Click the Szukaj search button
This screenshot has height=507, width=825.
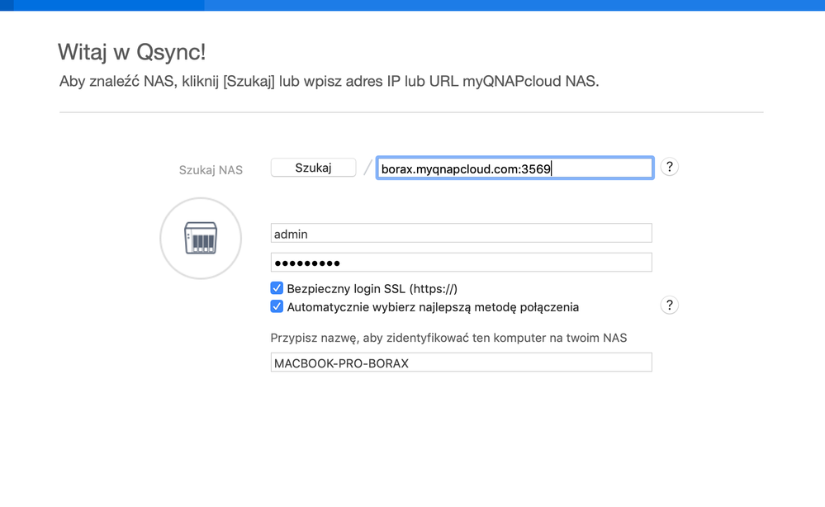point(313,168)
